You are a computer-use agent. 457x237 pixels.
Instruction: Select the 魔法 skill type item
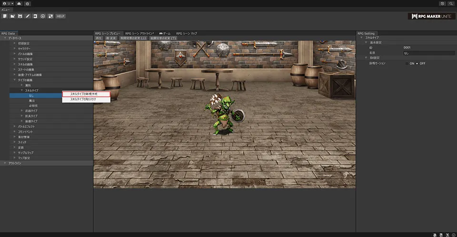pos(32,100)
